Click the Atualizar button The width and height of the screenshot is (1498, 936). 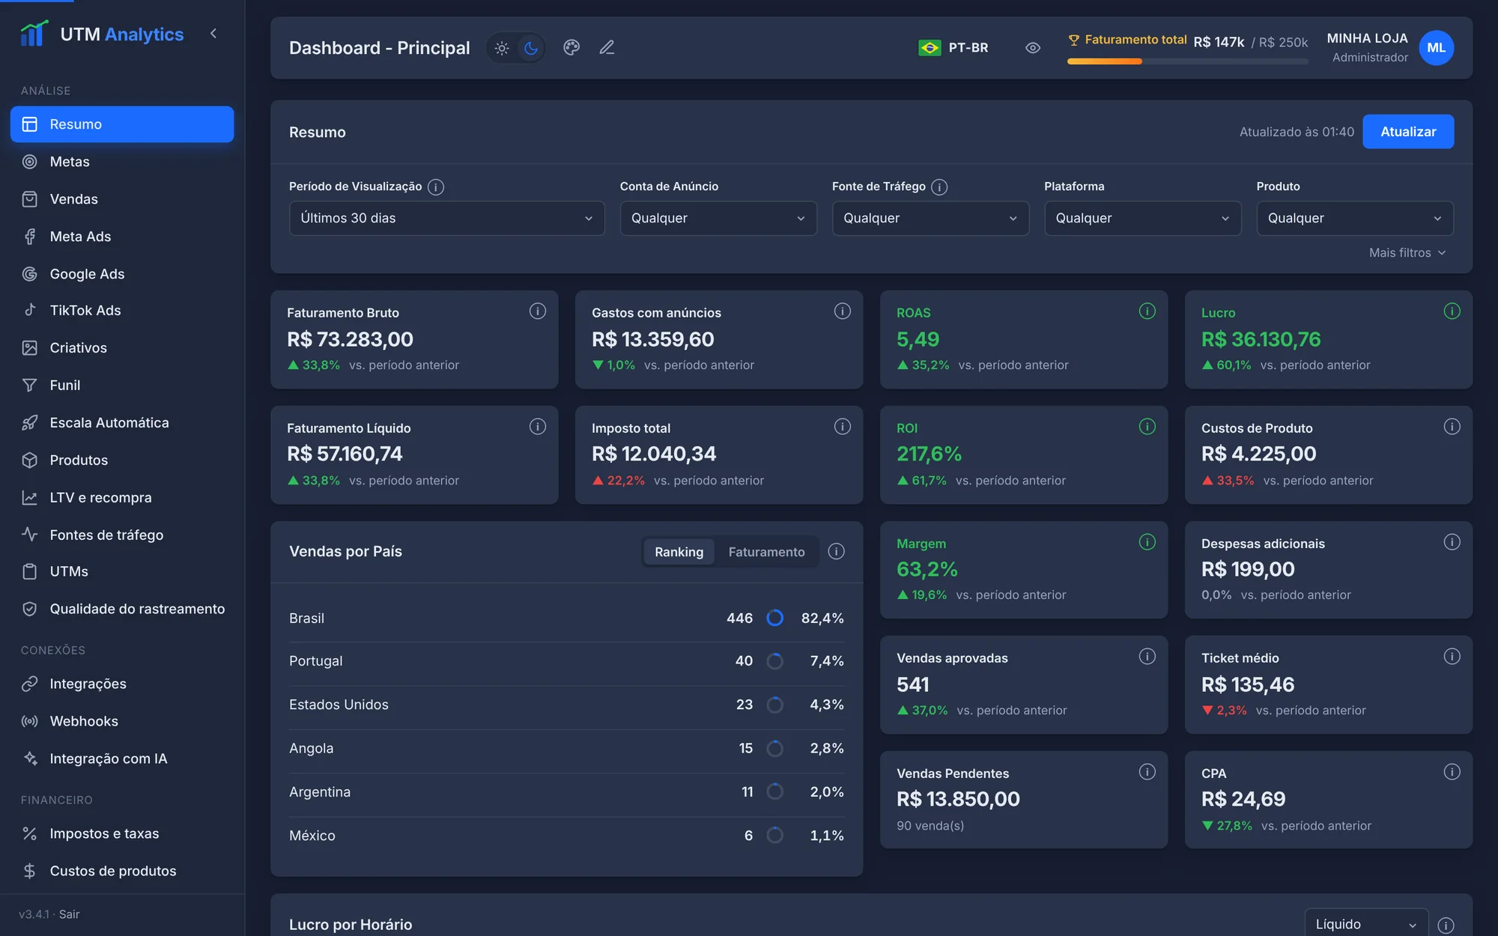click(1408, 132)
